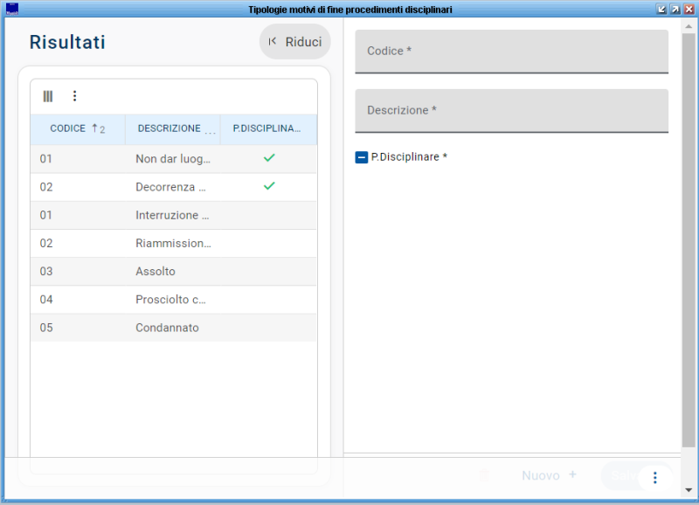
Task: Focus the Codice input field
Action: pos(511,52)
